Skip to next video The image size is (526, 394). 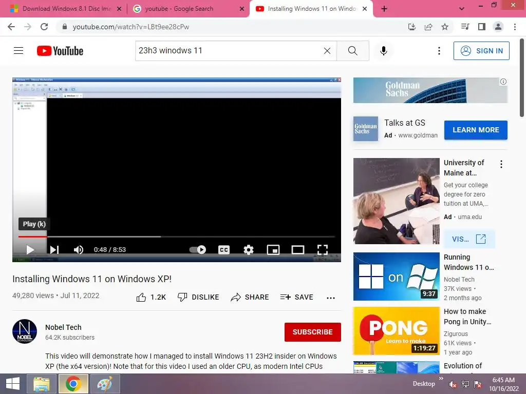54,250
